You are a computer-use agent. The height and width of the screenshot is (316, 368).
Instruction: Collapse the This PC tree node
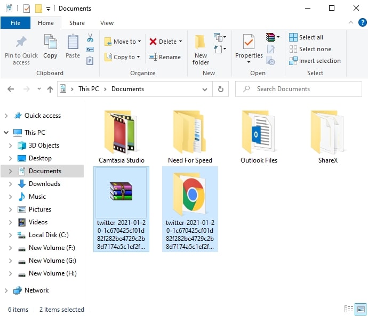coord(6,133)
